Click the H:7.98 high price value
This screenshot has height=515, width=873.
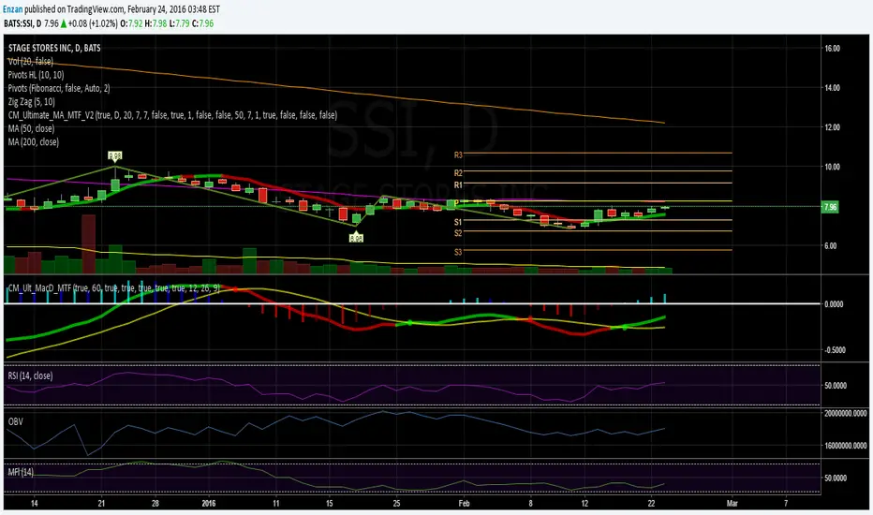[x=155, y=23]
